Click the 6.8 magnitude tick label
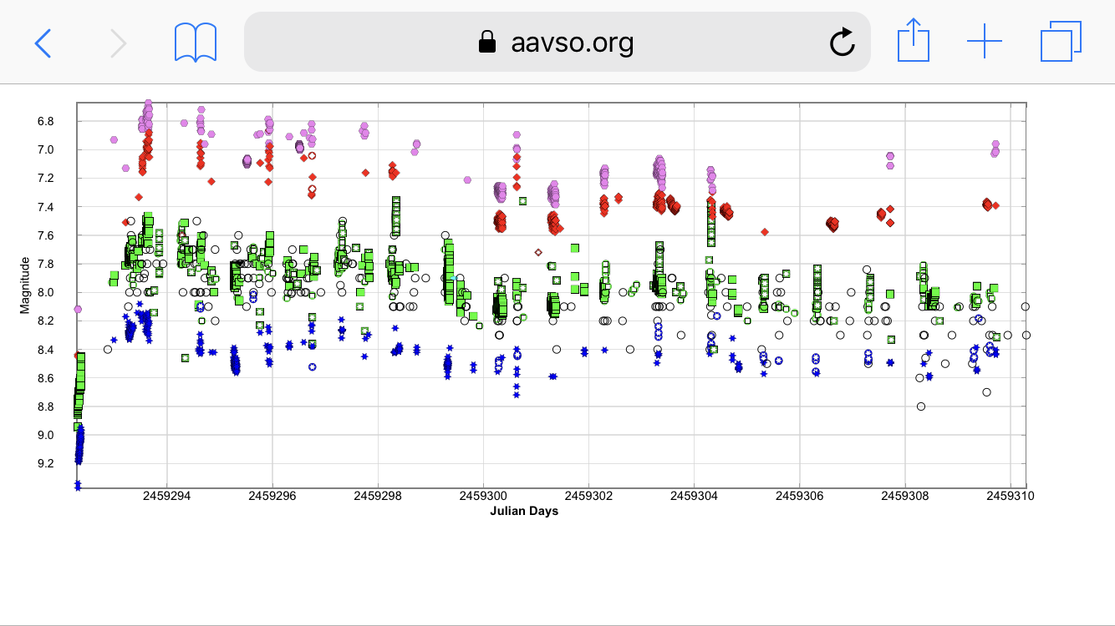The image size is (1115, 626). [x=45, y=122]
